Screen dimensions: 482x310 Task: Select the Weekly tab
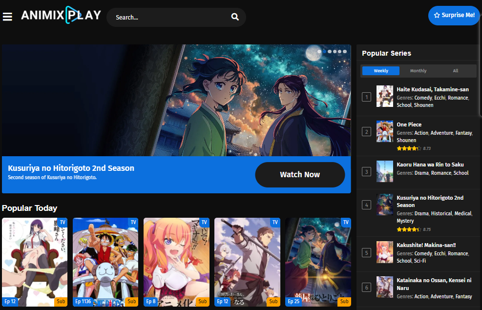pos(381,71)
